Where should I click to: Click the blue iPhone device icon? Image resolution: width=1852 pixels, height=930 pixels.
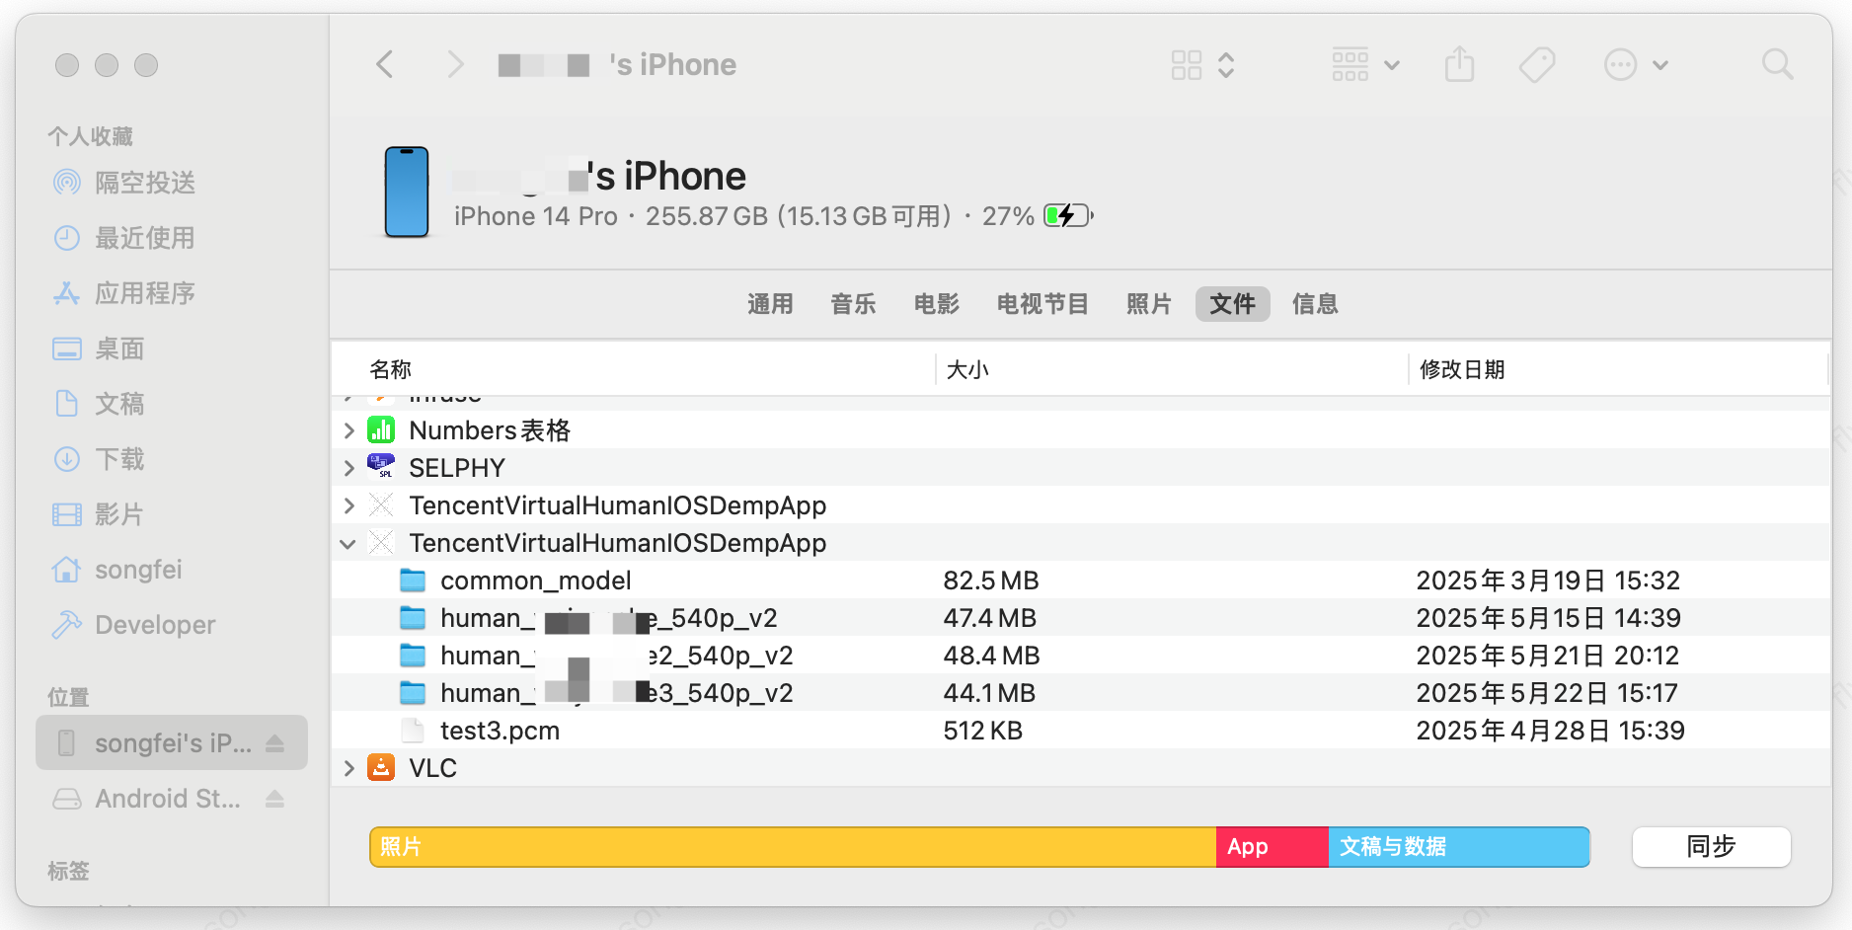(407, 192)
